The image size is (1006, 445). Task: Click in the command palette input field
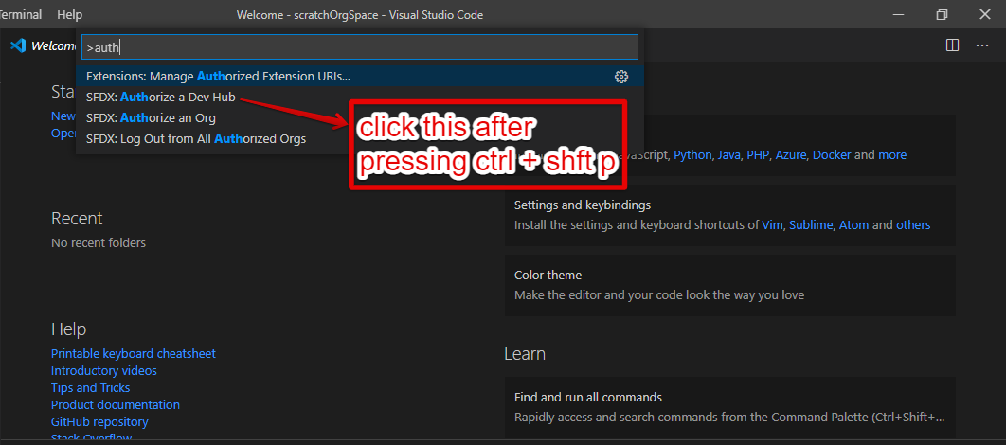pos(359,46)
